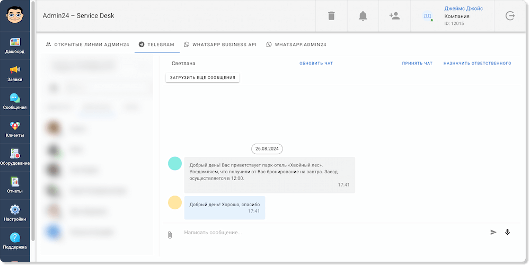
Task: Open Настройки settings in sidebar
Action: point(15,213)
